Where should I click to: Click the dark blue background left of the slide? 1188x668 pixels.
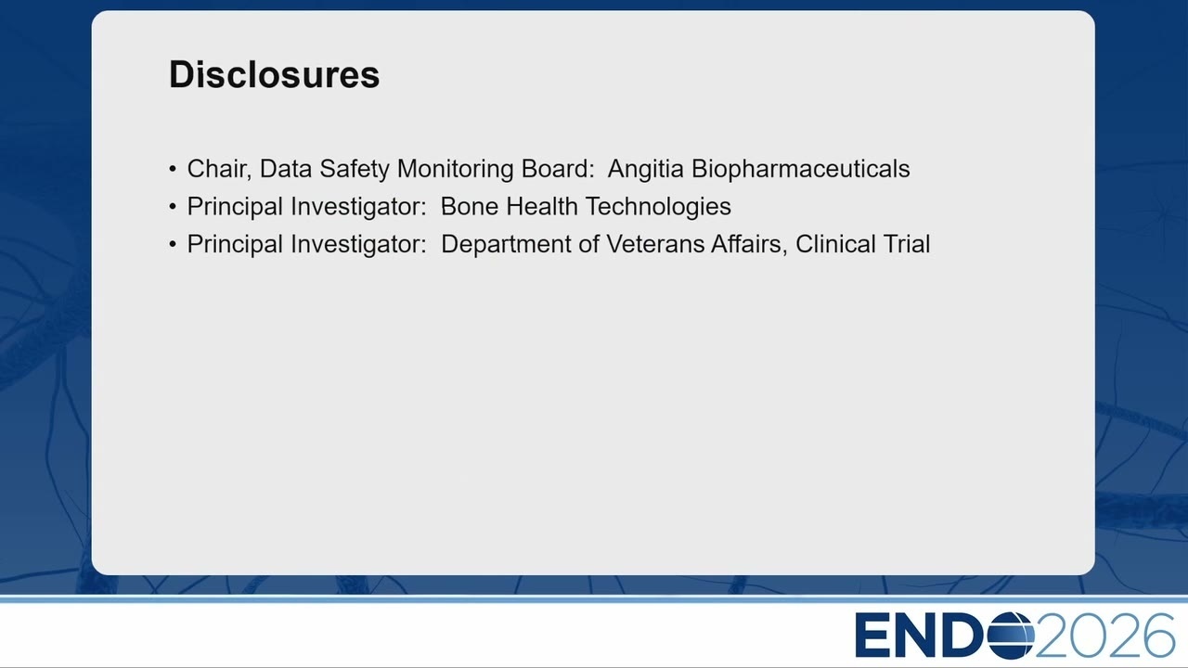[x=45, y=297]
